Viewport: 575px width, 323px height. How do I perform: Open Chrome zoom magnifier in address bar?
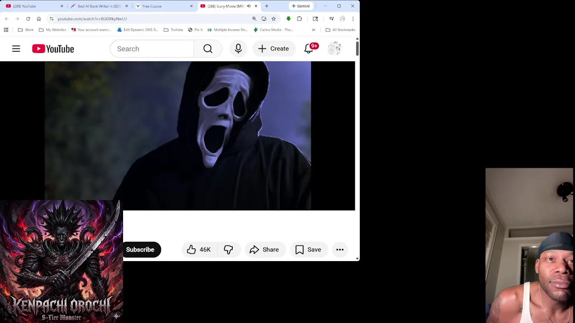coord(254,19)
